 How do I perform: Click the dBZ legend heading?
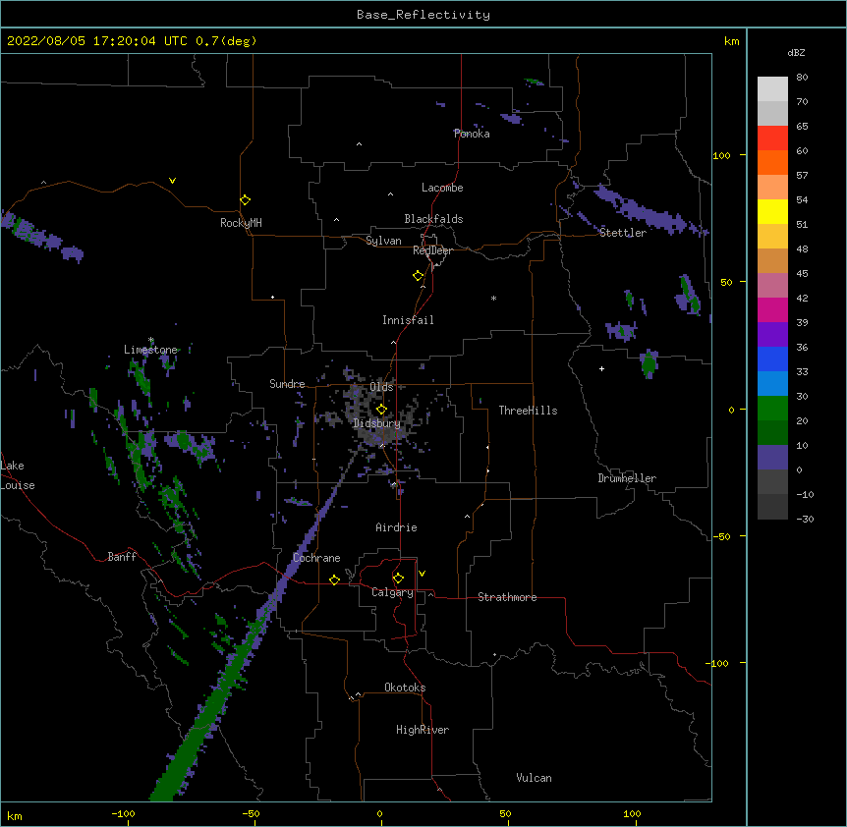tap(796, 52)
